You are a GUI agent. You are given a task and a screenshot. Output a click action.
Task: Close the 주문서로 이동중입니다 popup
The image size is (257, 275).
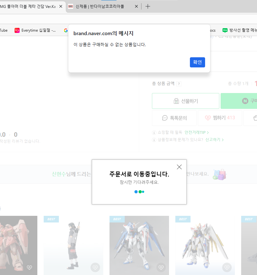(179, 167)
